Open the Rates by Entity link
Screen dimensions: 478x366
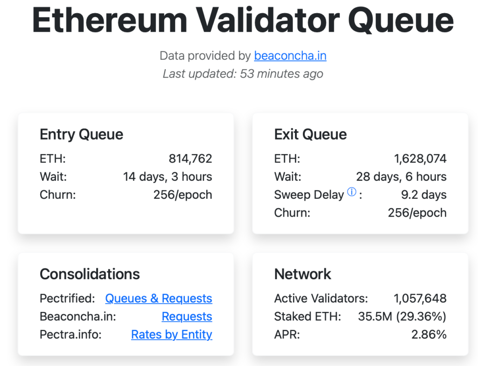(x=171, y=335)
